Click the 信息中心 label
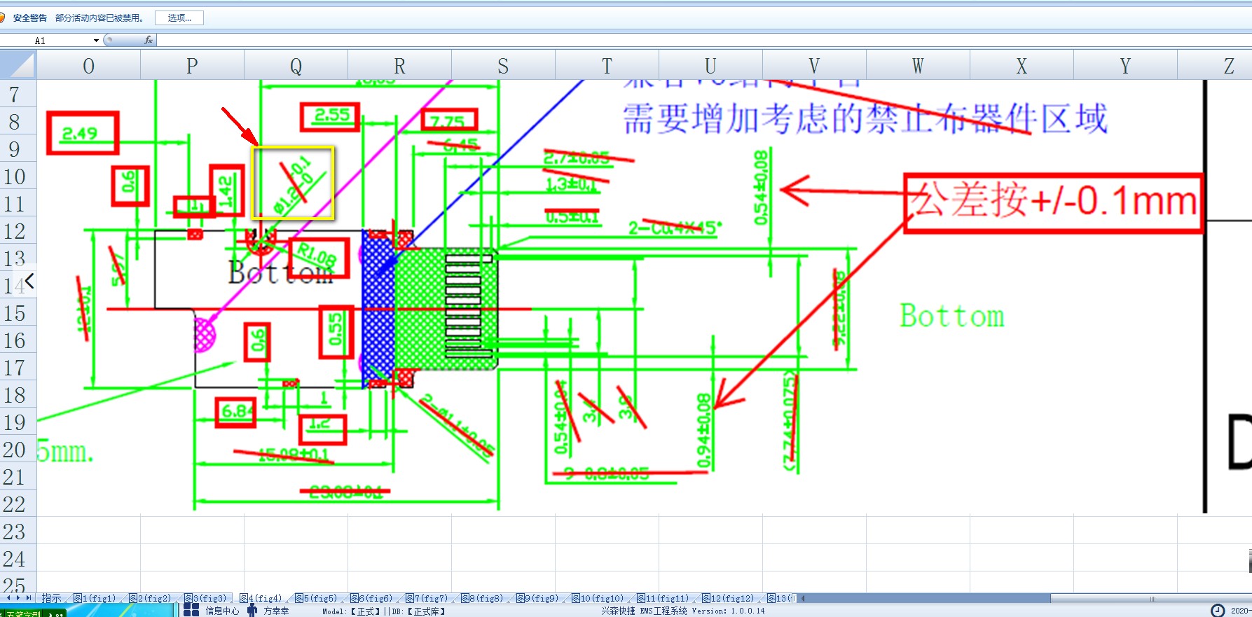1252x617 pixels. 222,611
